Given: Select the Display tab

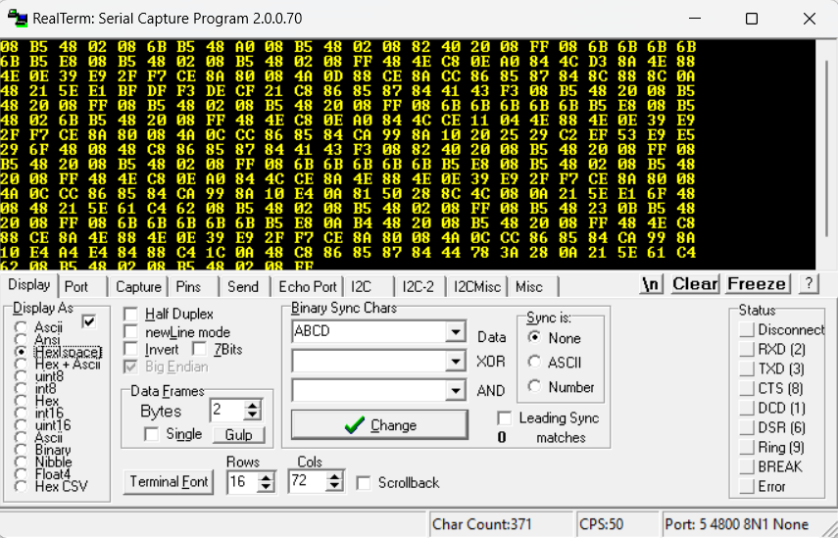Looking at the screenshot, I should [28, 285].
